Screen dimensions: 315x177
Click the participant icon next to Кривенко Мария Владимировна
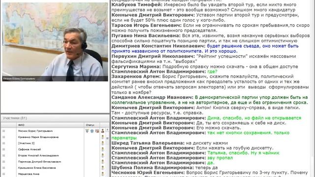pos(103,137)
